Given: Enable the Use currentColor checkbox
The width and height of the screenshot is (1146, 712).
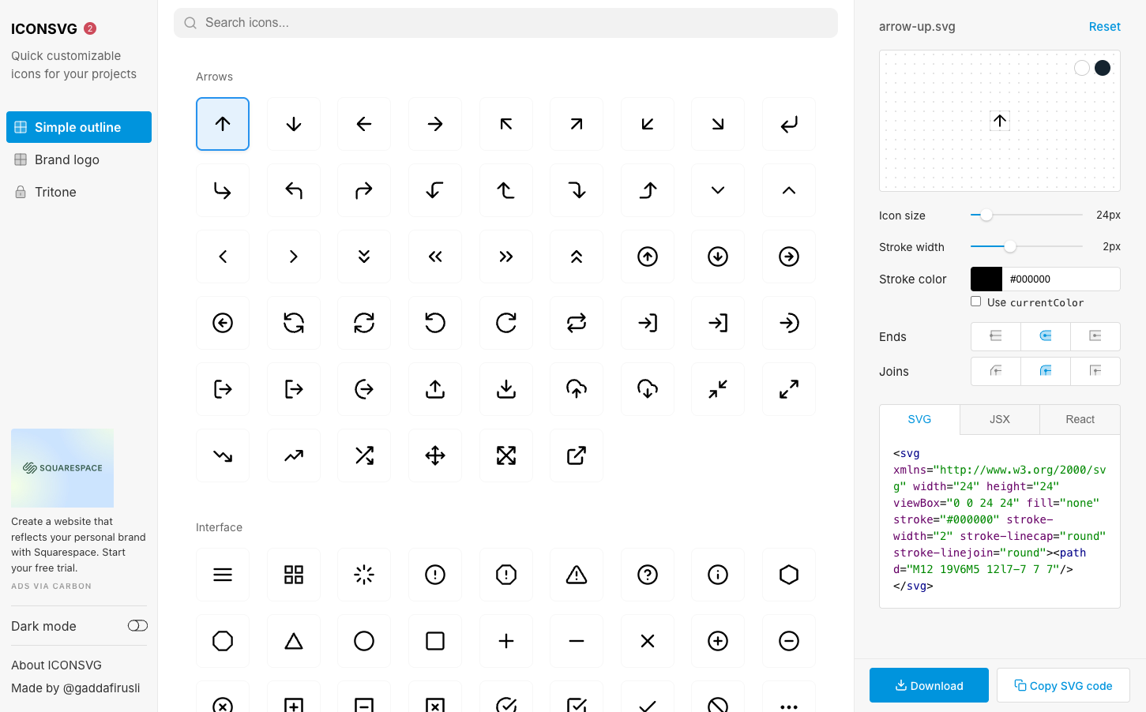Looking at the screenshot, I should pyautogui.click(x=976, y=301).
